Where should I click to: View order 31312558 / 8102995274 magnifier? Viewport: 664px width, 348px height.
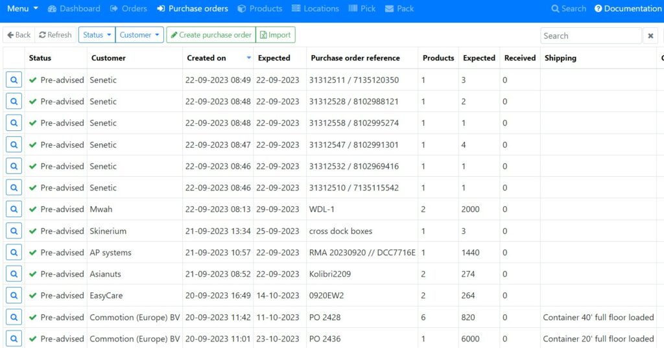14,122
